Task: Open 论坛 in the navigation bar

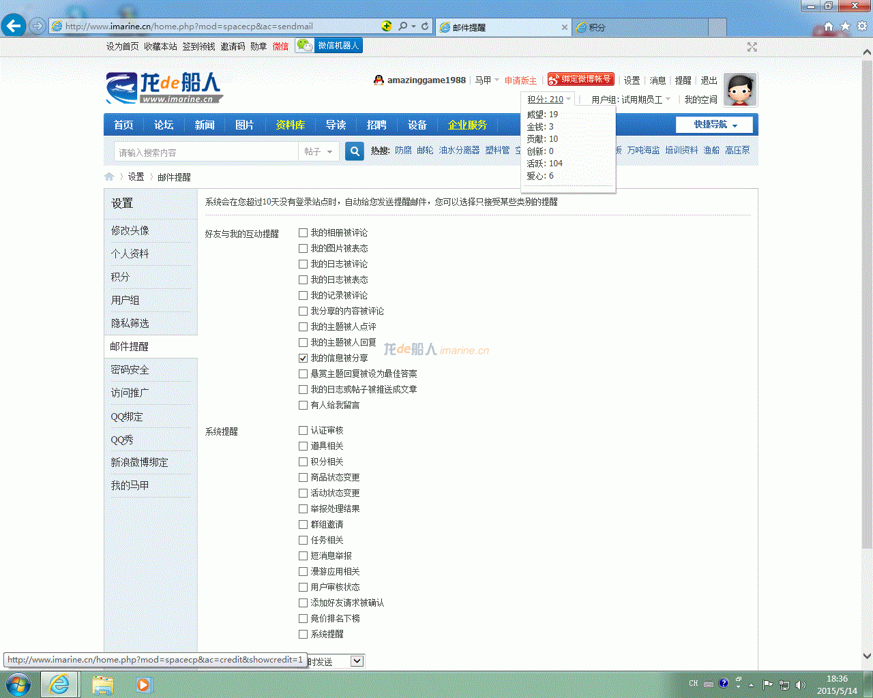Action: coord(164,125)
